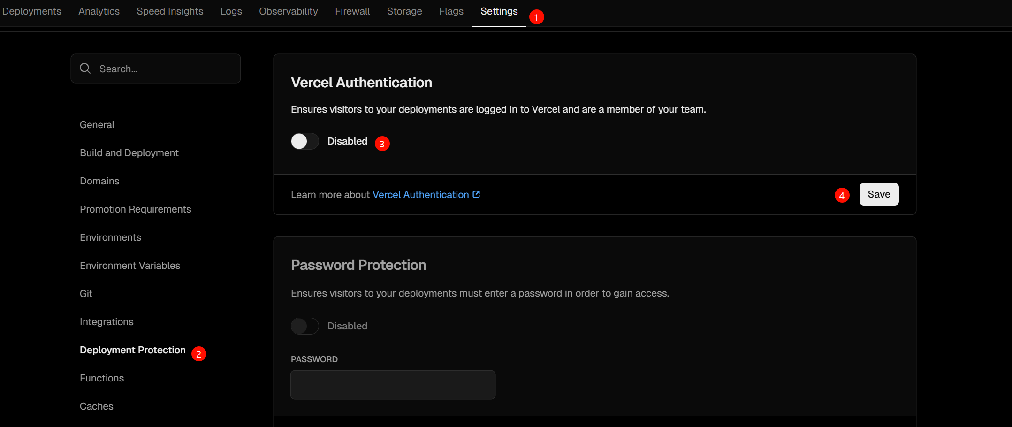Open the Domains settings page
The width and height of the screenshot is (1012, 427).
[99, 181]
